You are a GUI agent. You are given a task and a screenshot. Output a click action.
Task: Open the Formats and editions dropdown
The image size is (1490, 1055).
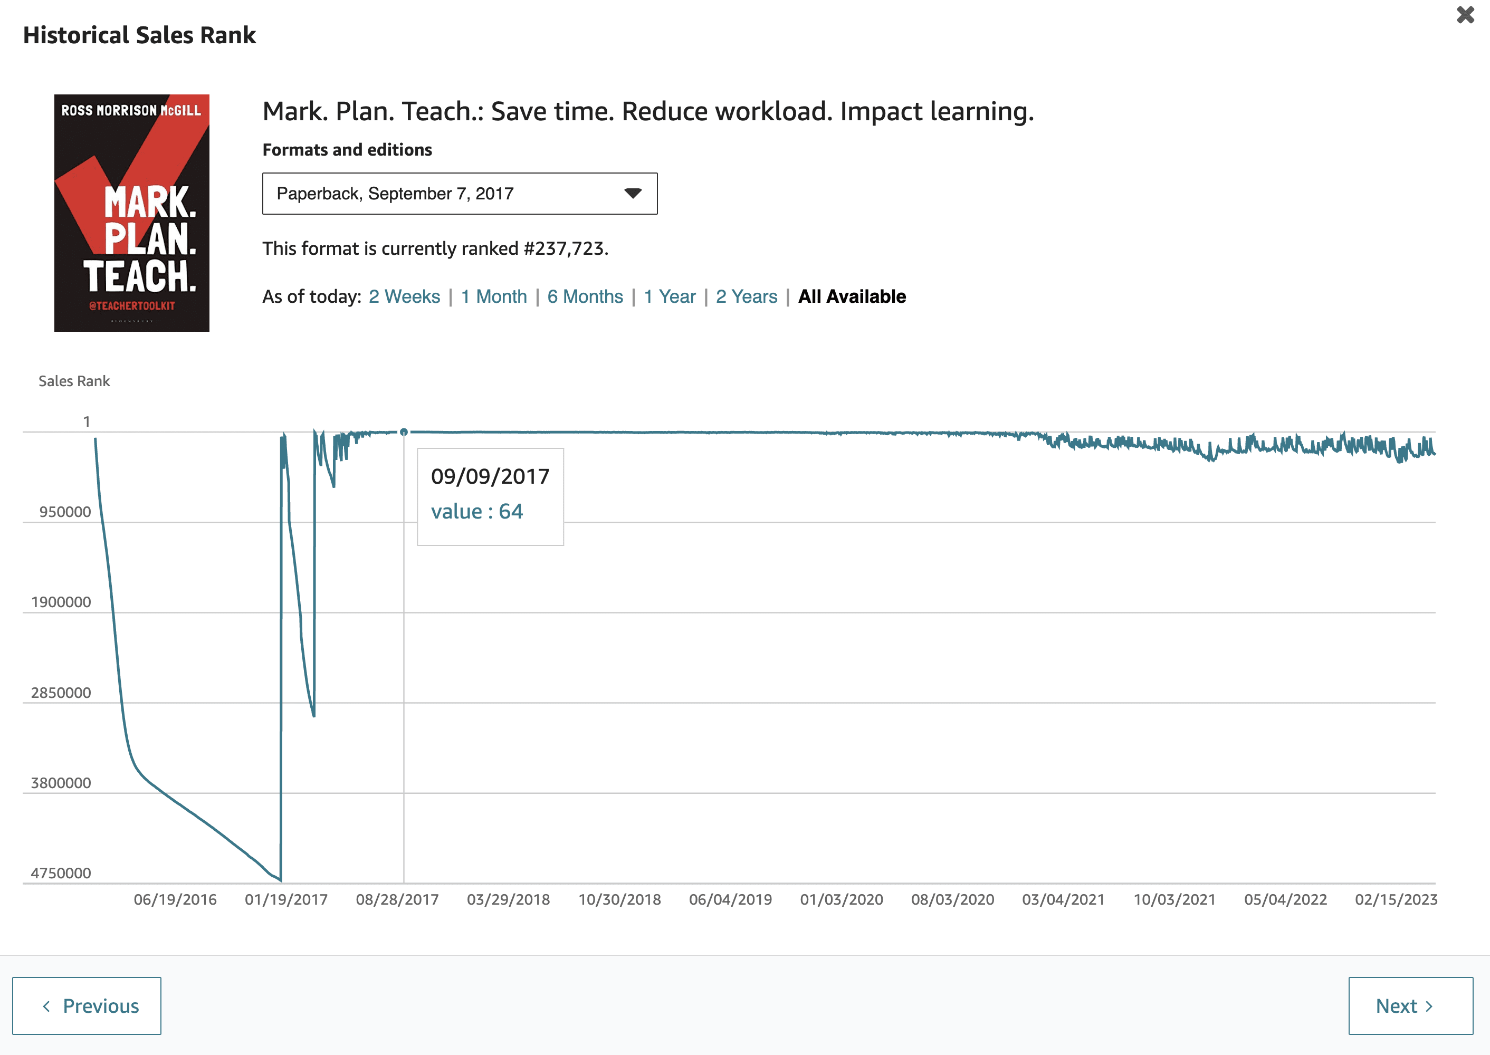pyautogui.click(x=460, y=194)
